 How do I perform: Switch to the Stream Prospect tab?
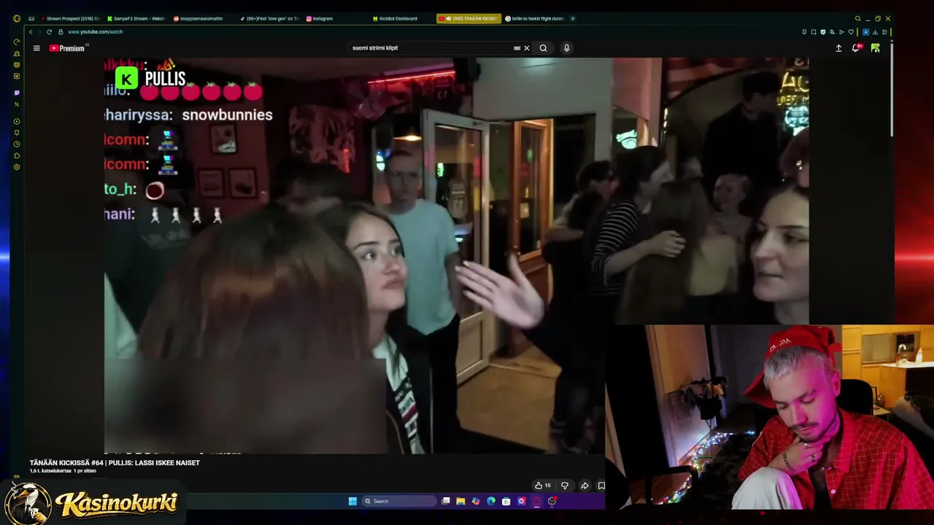pyautogui.click(x=71, y=18)
